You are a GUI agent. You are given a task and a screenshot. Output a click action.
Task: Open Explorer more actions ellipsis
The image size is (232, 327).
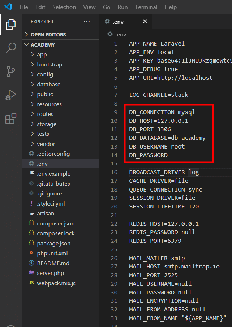pyautogui.click(x=87, y=21)
